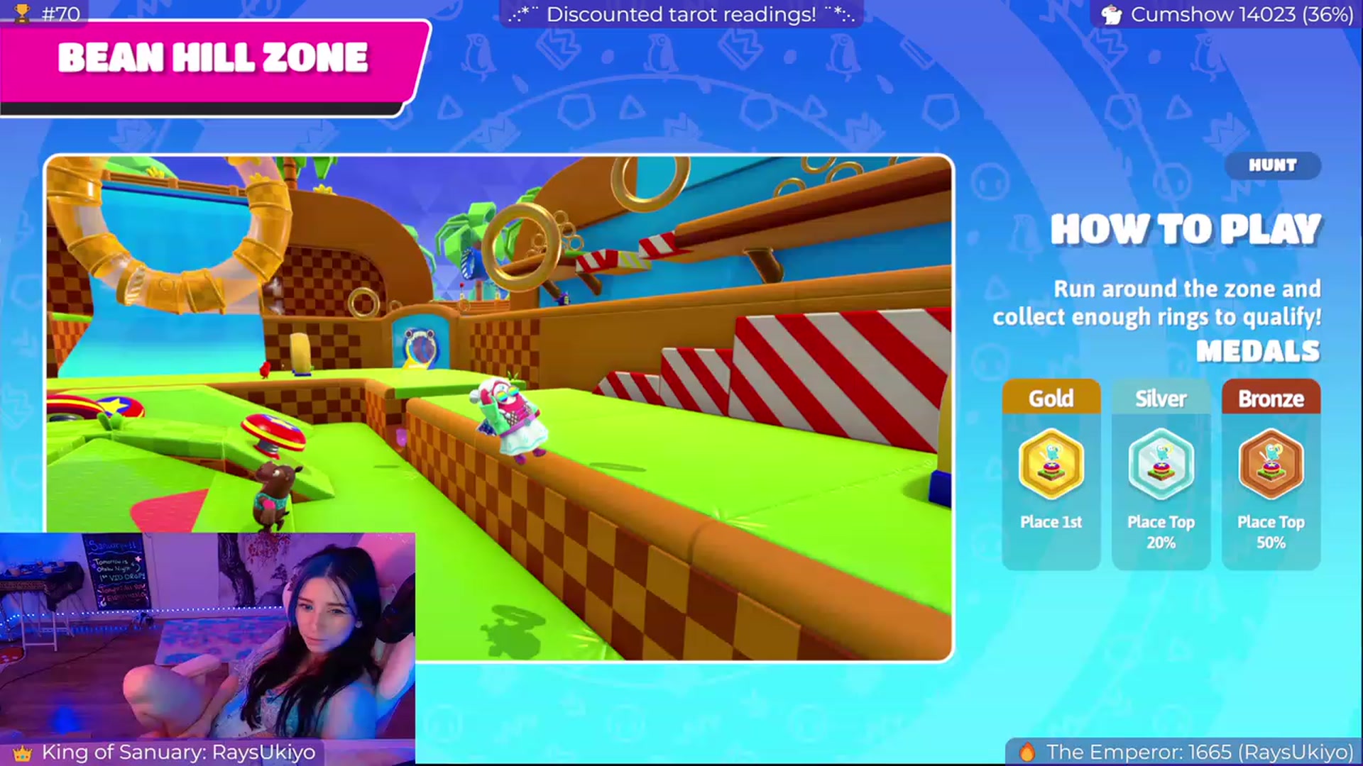Click the '#70' rank text
This screenshot has height=766, width=1363.
61,13
